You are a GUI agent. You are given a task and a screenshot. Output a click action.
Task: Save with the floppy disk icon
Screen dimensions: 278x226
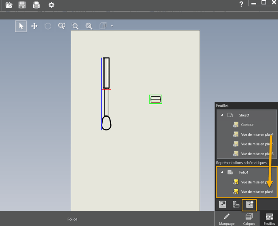tap(22, 5)
